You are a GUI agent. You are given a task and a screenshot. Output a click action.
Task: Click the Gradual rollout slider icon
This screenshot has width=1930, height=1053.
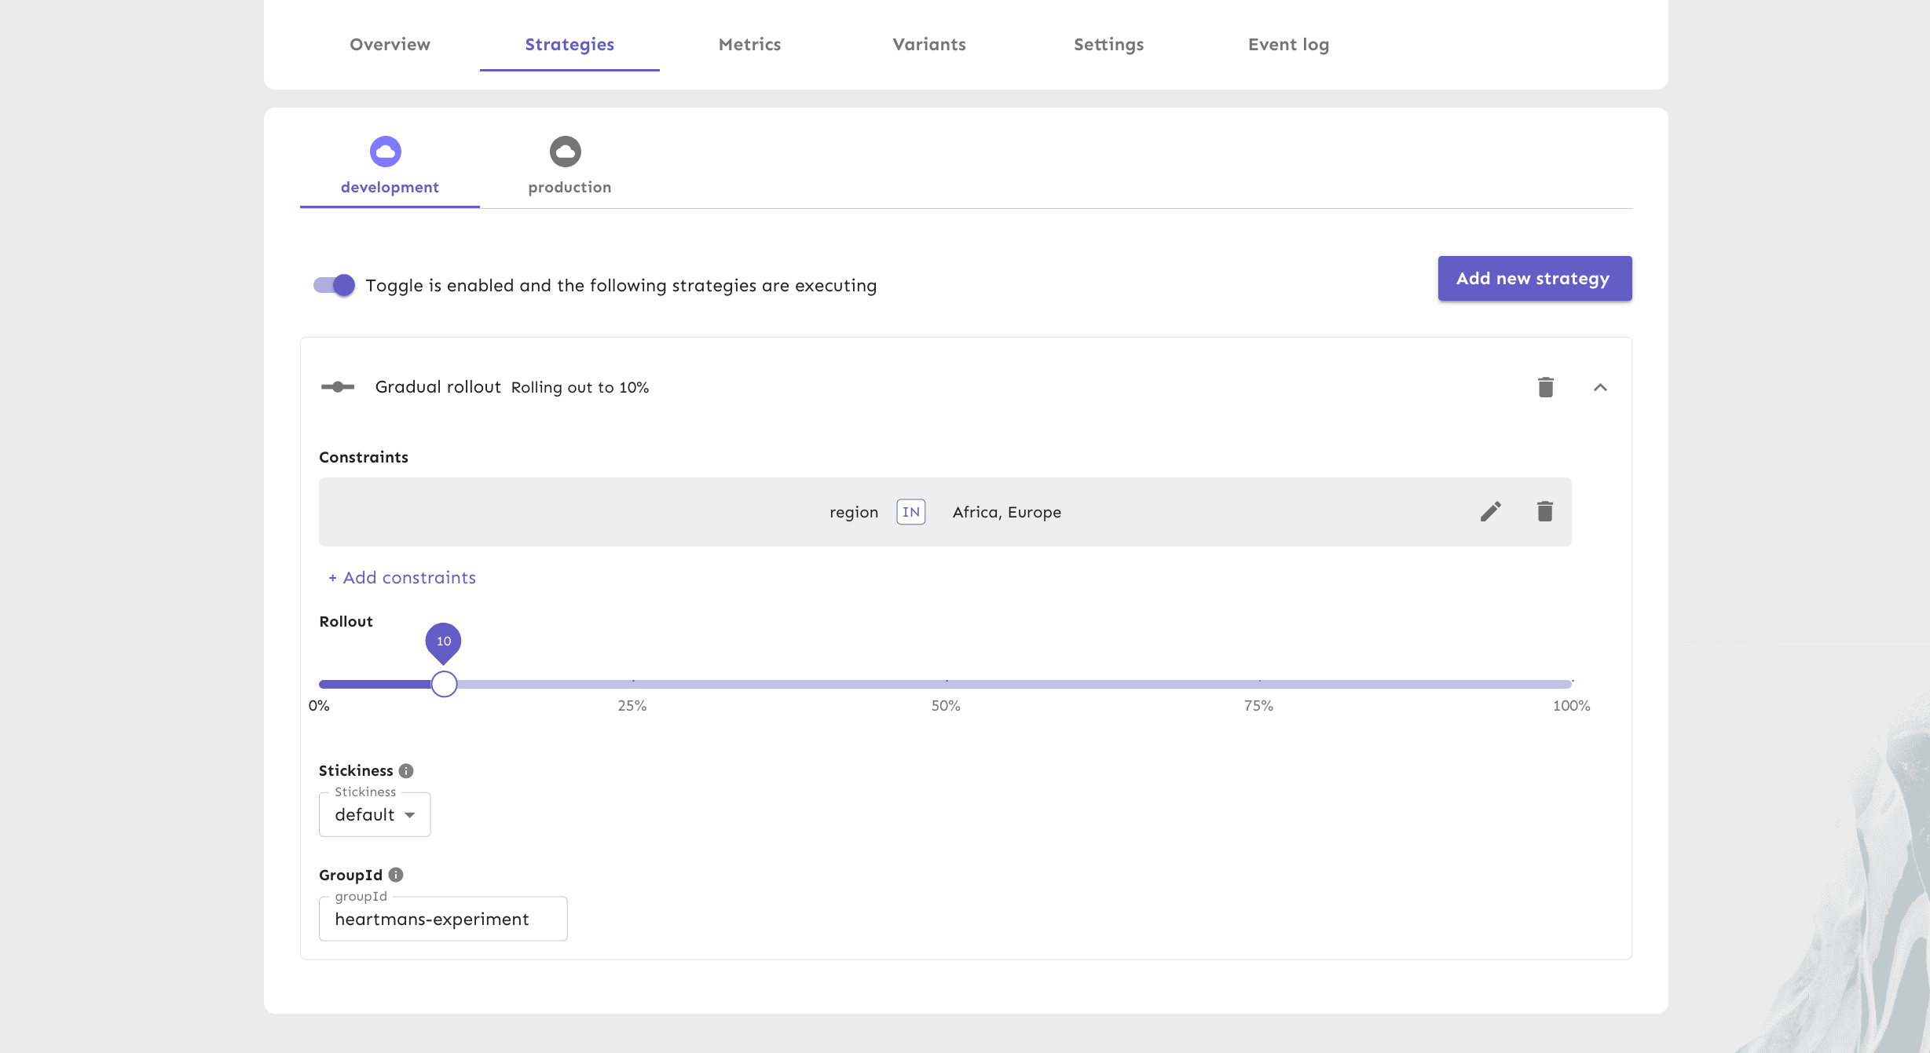pyautogui.click(x=338, y=387)
